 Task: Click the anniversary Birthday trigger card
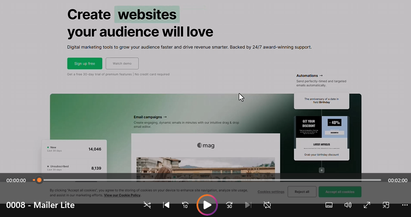click(322, 101)
